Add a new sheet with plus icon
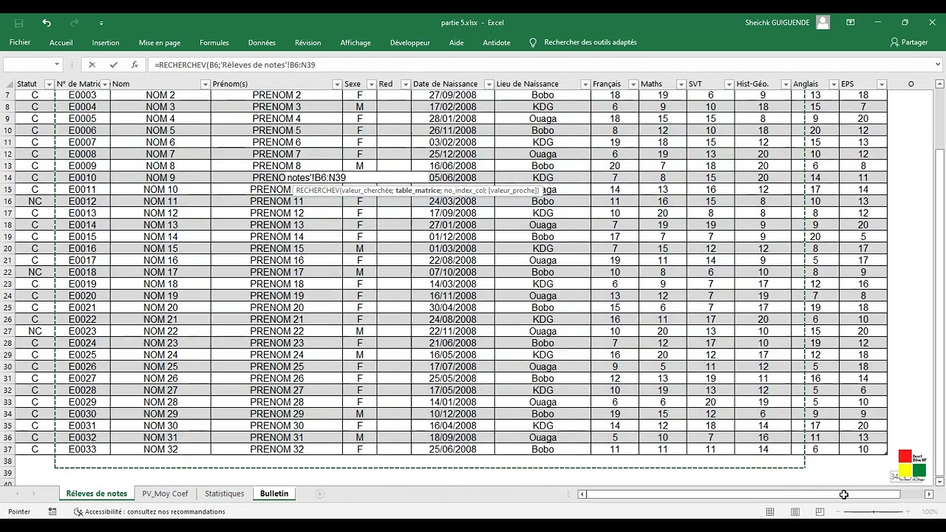The width and height of the screenshot is (946, 532). [320, 494]
